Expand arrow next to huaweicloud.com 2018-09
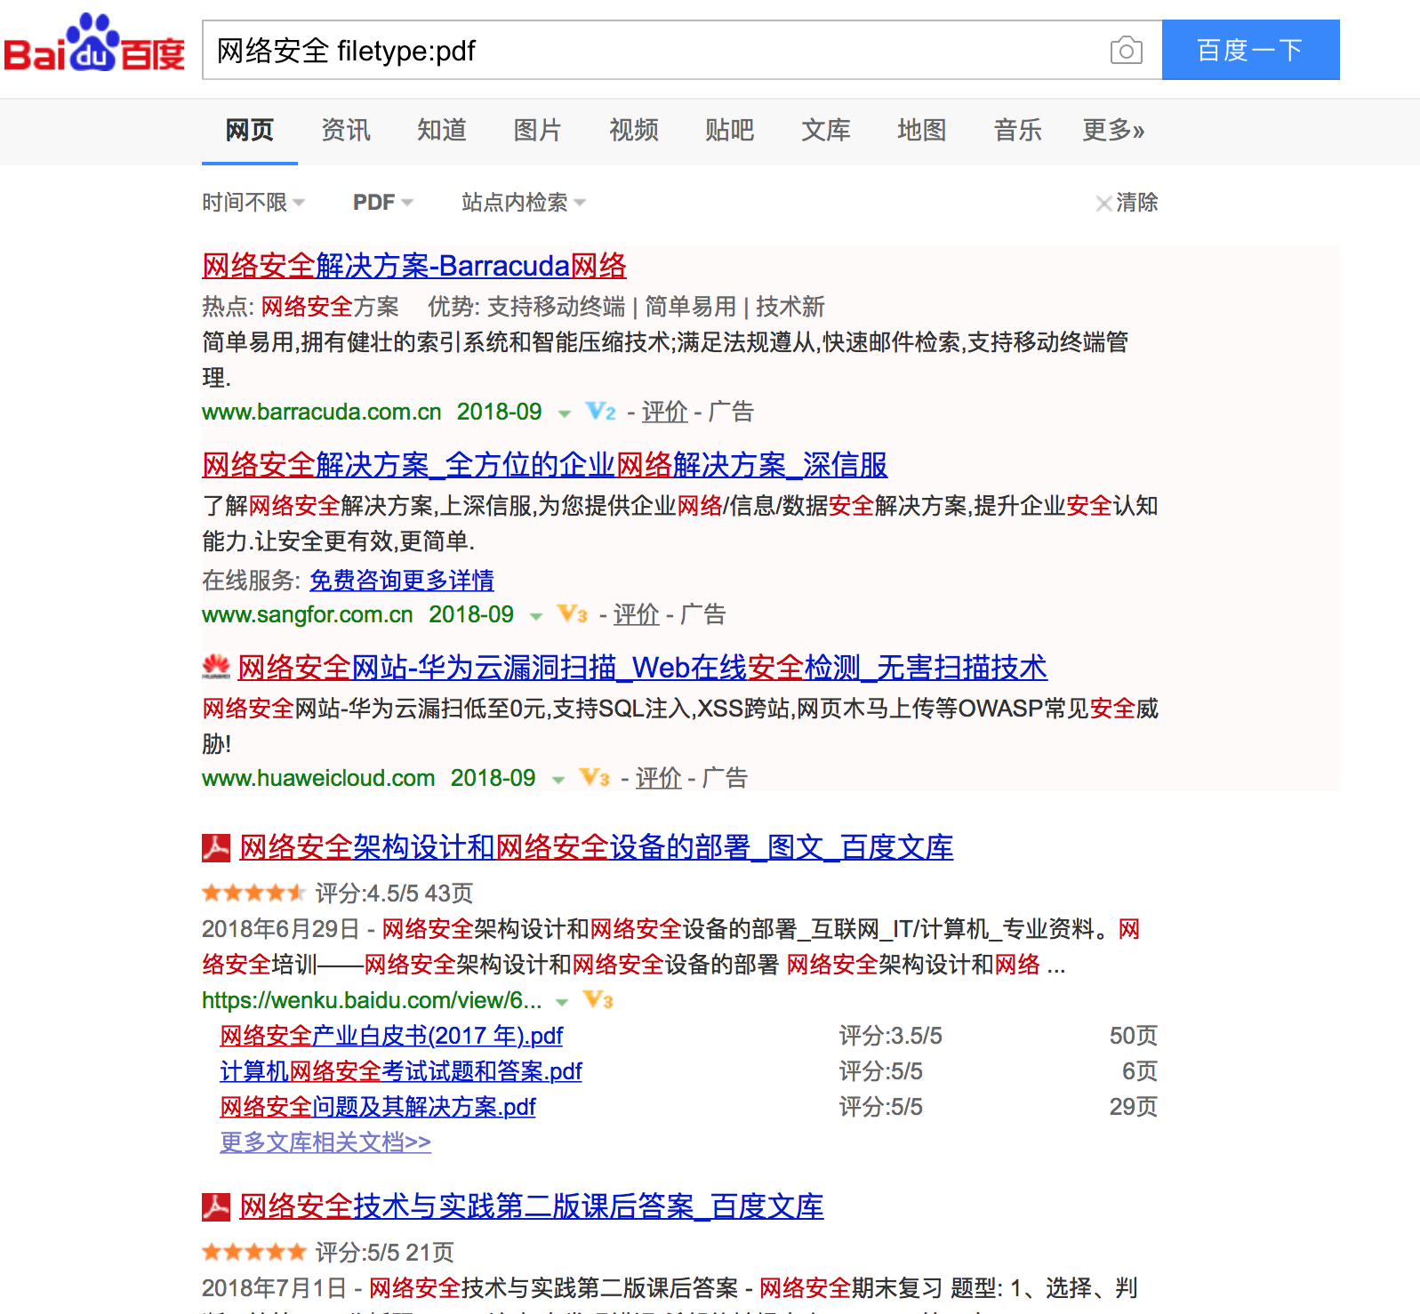Viewport: 1420px width, 1314px height. click(558, 780)
